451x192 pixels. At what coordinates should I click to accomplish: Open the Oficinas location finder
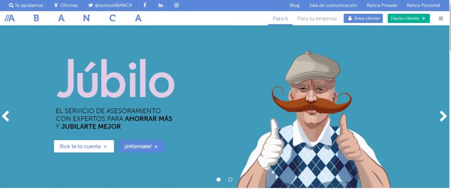point(66,5)
